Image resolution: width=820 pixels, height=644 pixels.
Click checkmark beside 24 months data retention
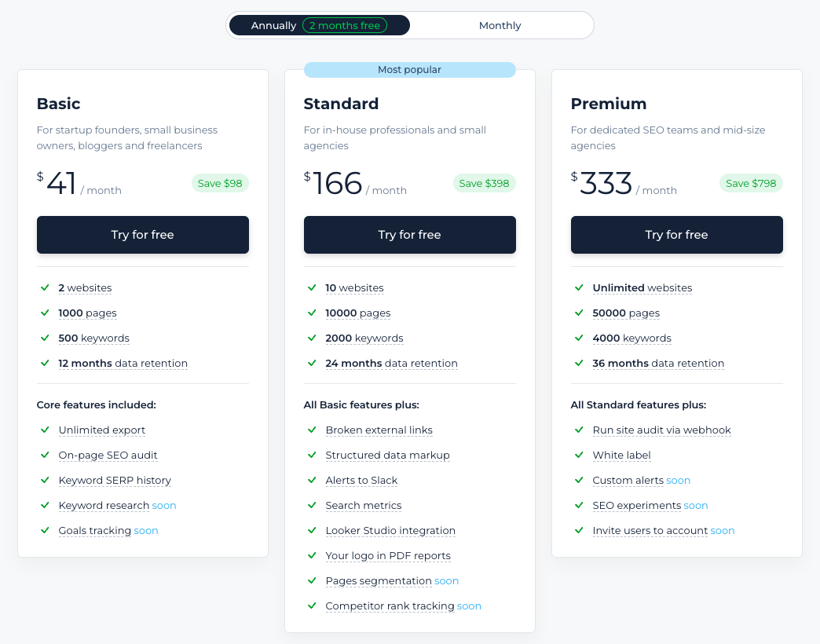(x=312, y=363)
